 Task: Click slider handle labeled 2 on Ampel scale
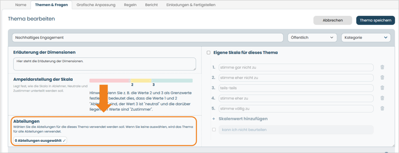pyautogui.click(x=131, y=81)
